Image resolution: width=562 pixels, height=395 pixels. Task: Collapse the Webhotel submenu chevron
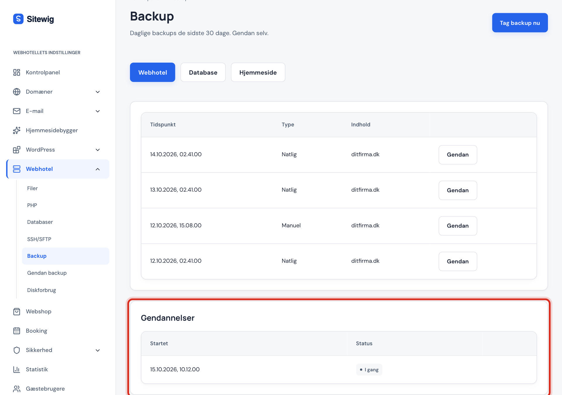(98, 169)
